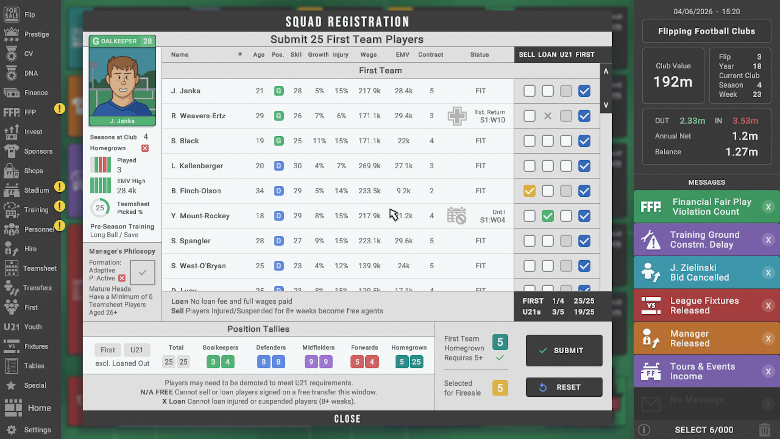Image resolution: width=780 pixels, height=439 pixels.
Task: Click the Selected for Firesale yellow badge
Action: 500,388
